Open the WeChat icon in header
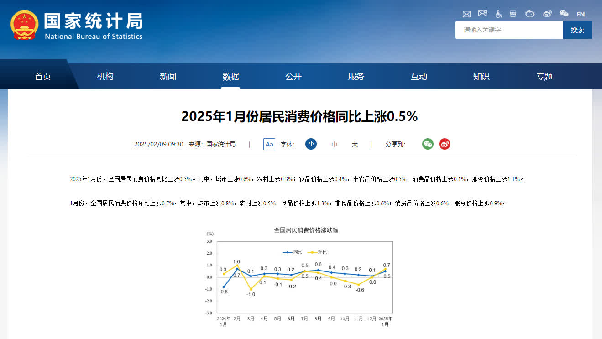The height and width of the screenshot is (339, 602). (x=564, y=14)
